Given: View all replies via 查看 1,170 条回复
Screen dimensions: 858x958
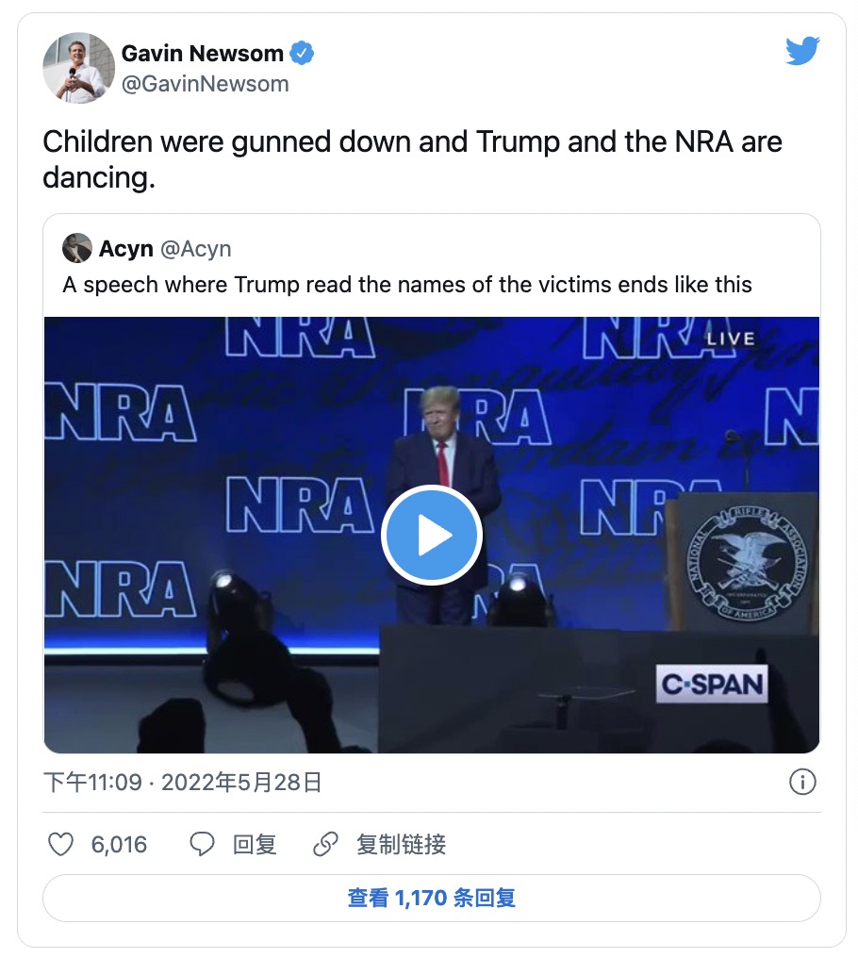Looking at the screenshot, I should 431,898.
